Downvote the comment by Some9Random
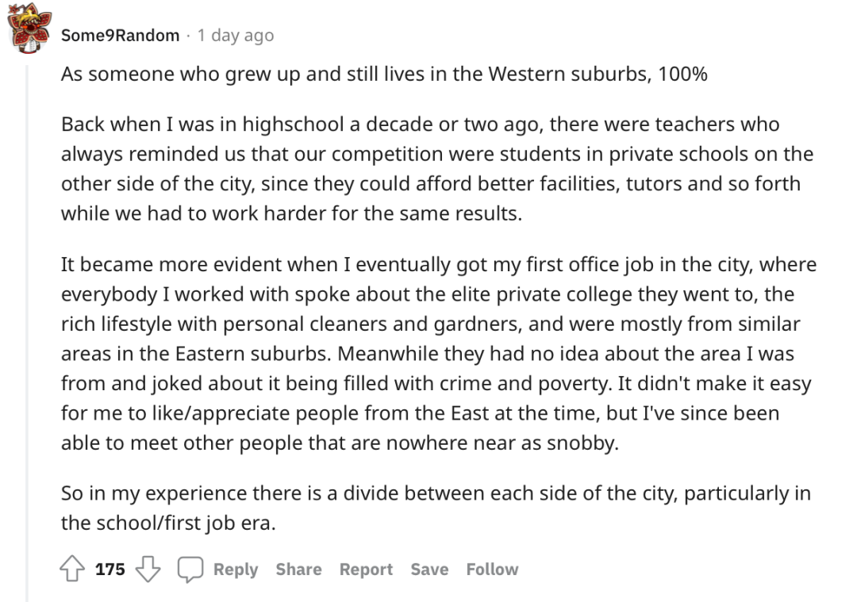857x602 pixels. pyautogui.click(x=148, y=569)
